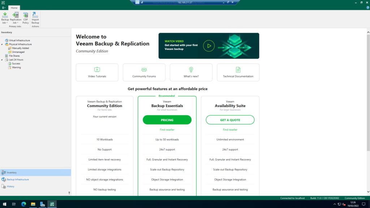
Task: Click Connected to: localhost in the status bar
Action: point(292,198)
